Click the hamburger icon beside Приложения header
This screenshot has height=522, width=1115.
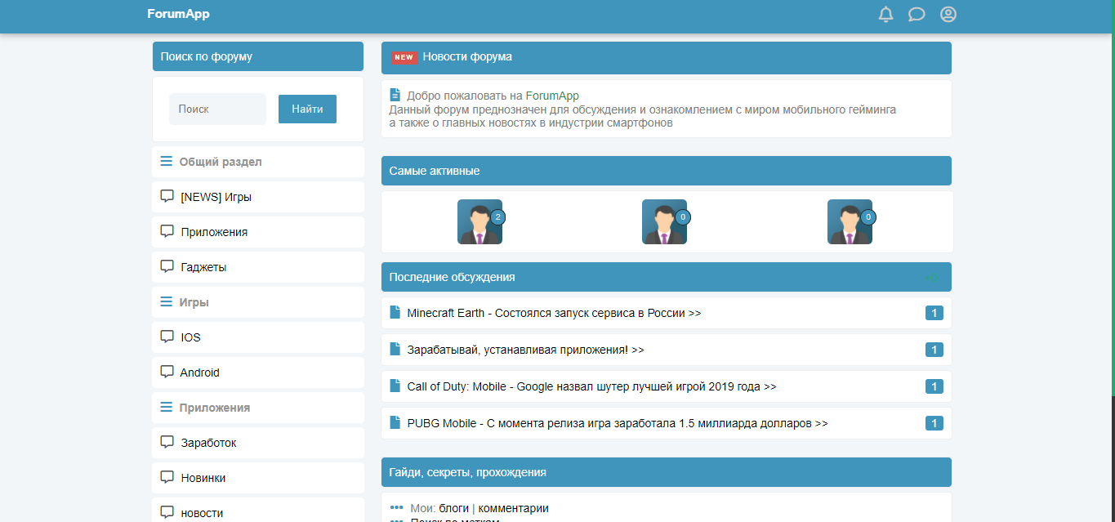click(x=167, y=407)
